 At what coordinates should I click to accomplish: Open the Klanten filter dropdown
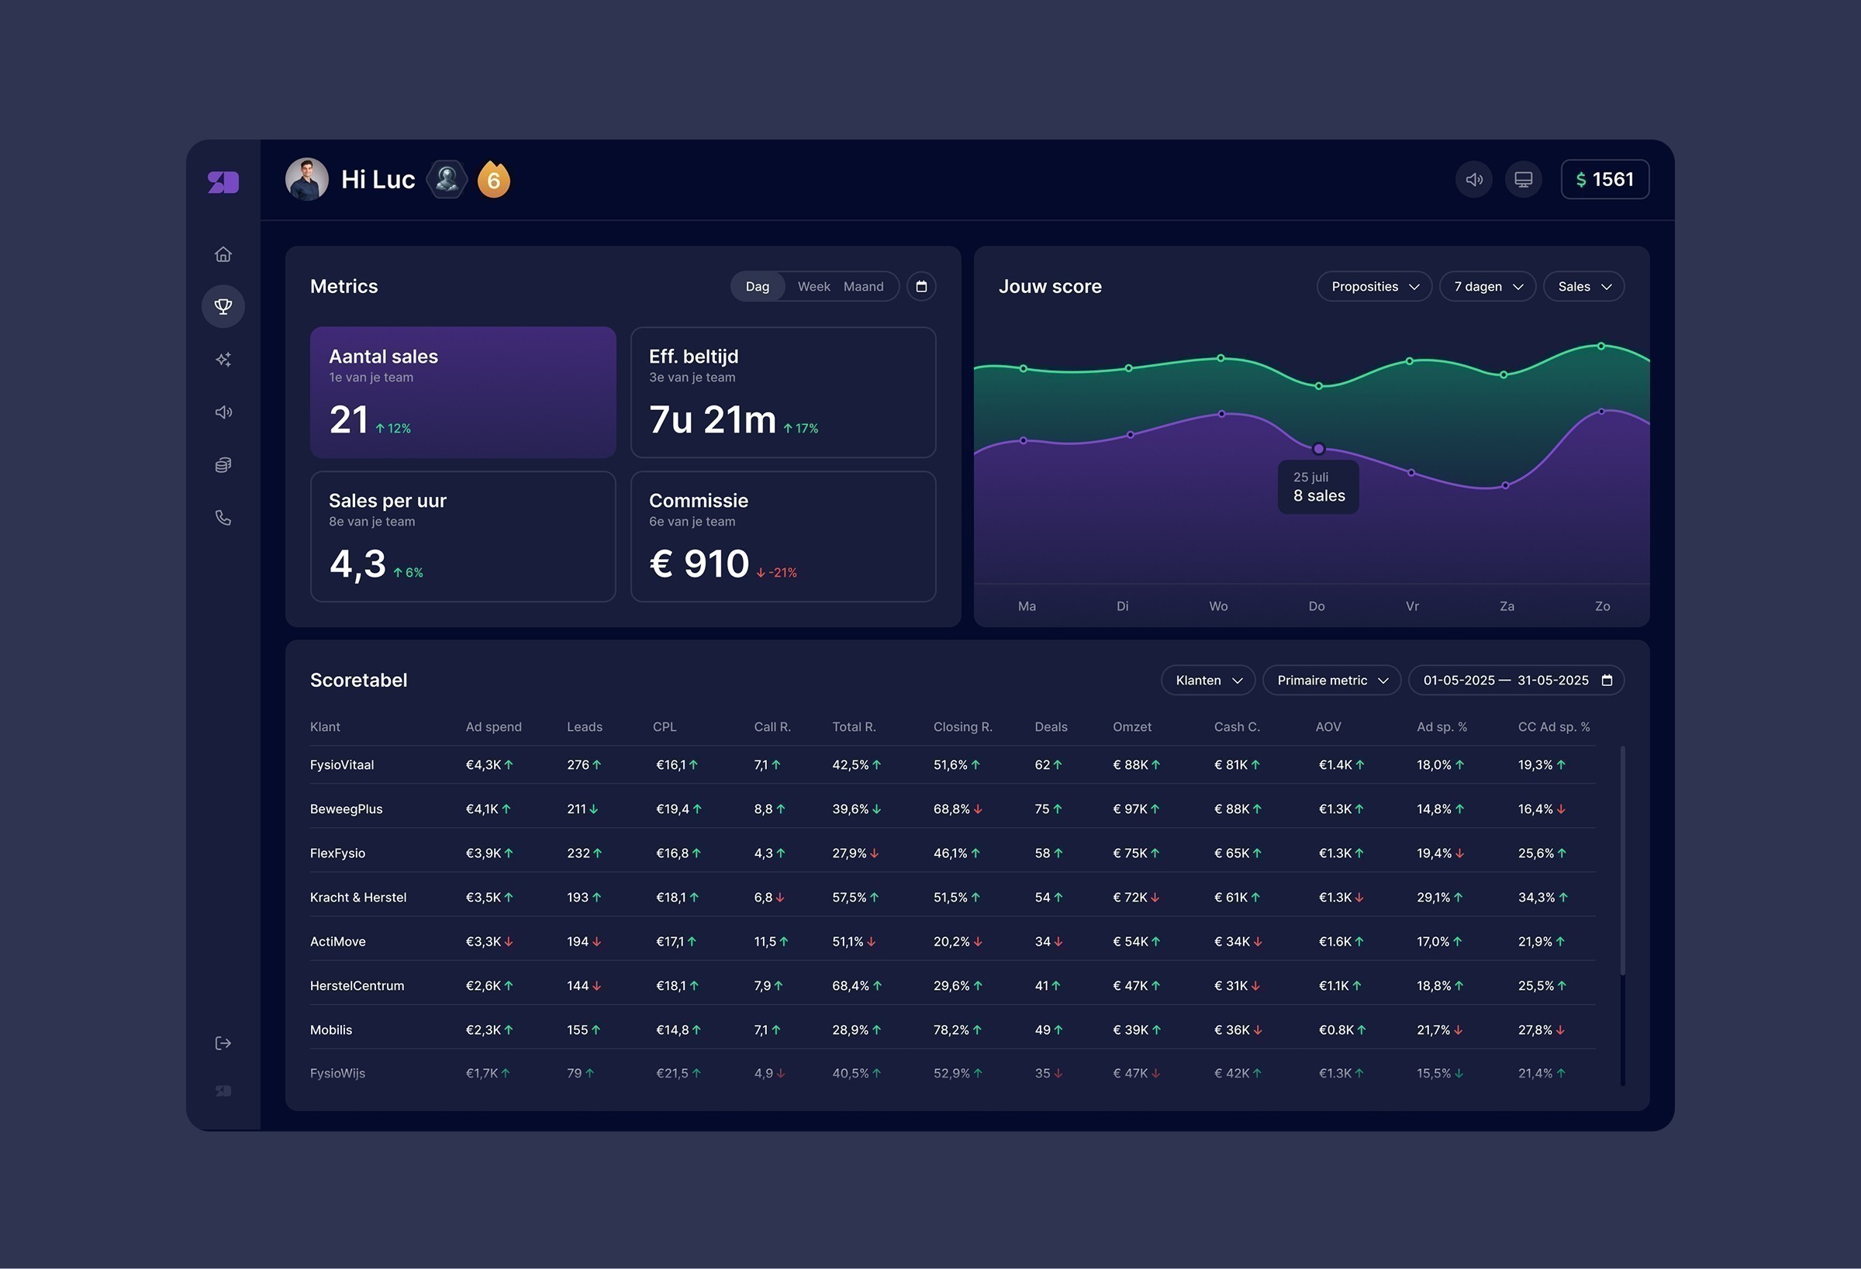tap(1207, 681)
